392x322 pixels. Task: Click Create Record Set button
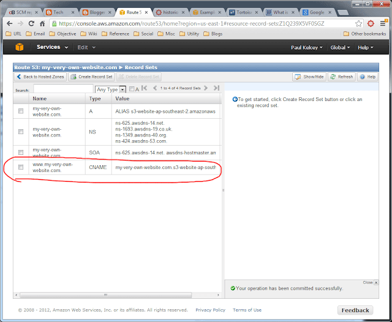point(91,77)
